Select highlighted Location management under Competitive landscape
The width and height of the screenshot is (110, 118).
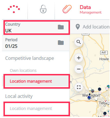[37, 81]
